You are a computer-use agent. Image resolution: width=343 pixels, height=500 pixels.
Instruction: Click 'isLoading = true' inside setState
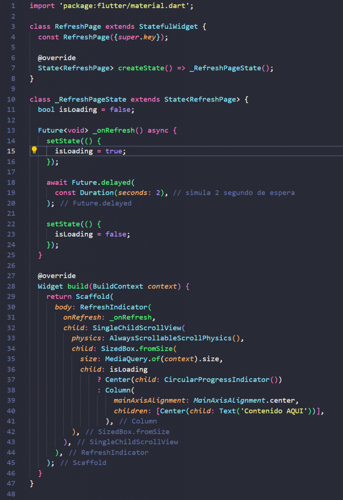tap(90, 151)
